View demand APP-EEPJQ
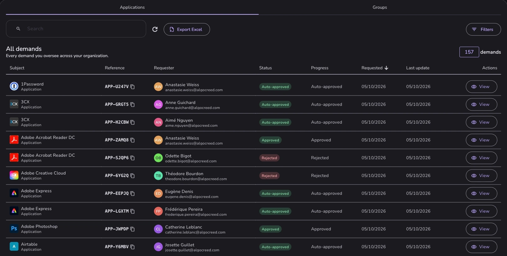Screen dimensions: 507x256 481,194
